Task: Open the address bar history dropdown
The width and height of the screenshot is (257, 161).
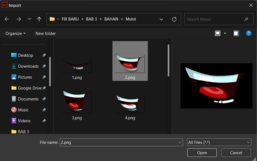Action: [161, 19]
